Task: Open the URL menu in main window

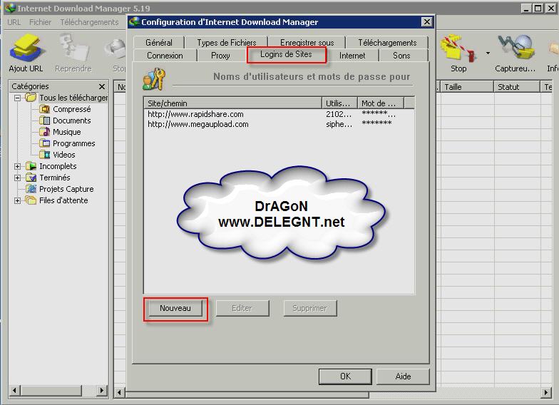Action: click(14, 22)
